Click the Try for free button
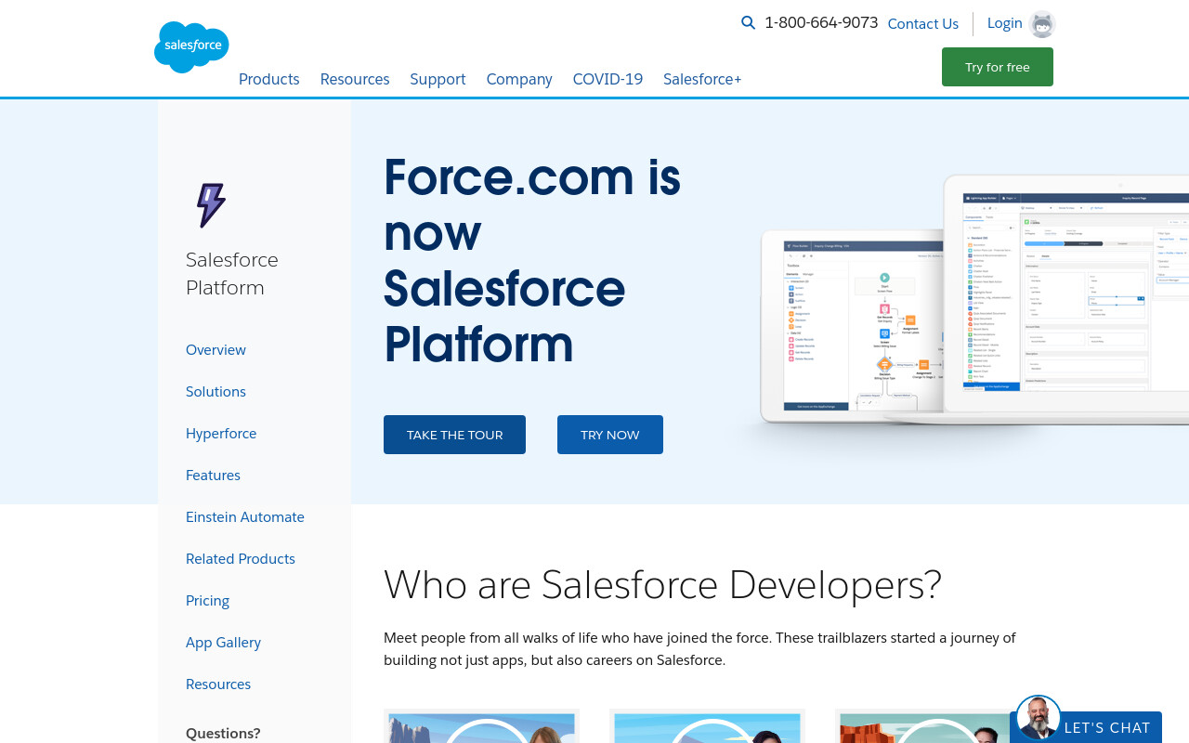Image resolution: width=1189 pixels, height=743 pixels. [x=998, y=67]
